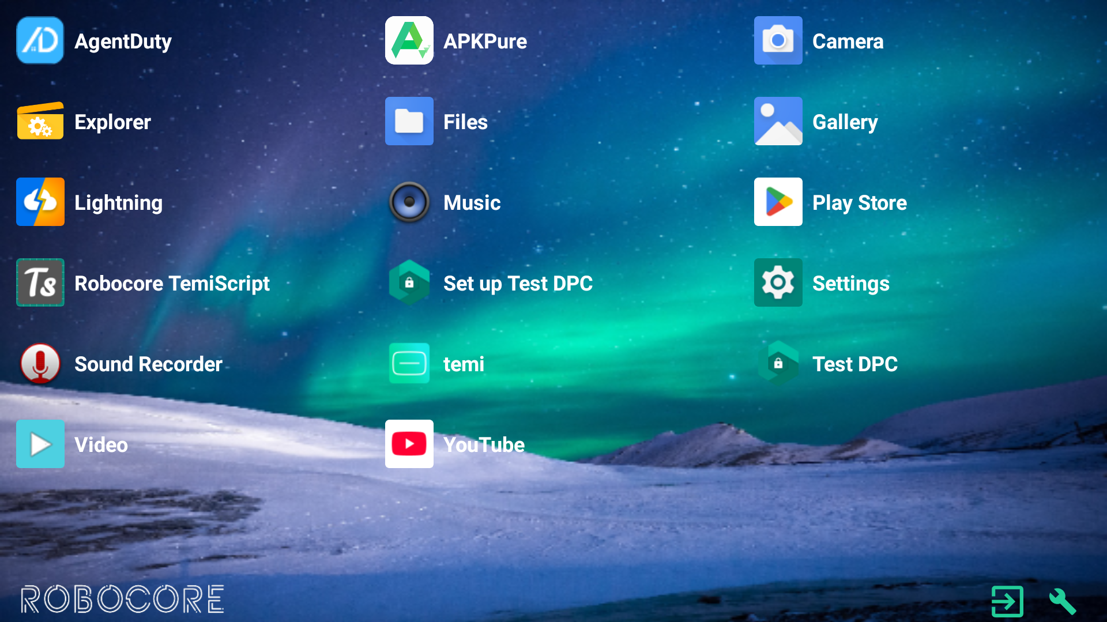This screenshot has width=1107, height=622.
Task: Click the Set up Test DPC label
Action: 518,284
